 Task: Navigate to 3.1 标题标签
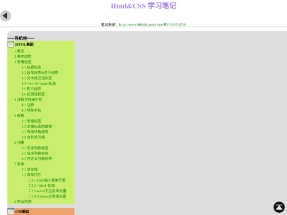click(31, 67)
